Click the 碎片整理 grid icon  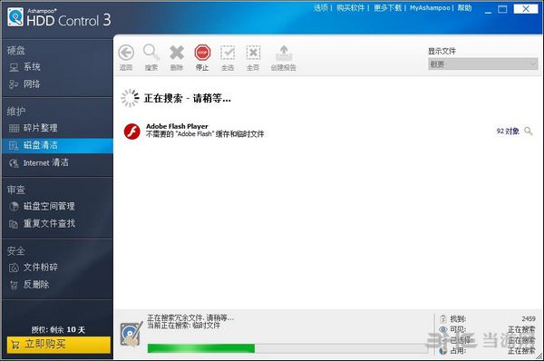pos(14,128)
